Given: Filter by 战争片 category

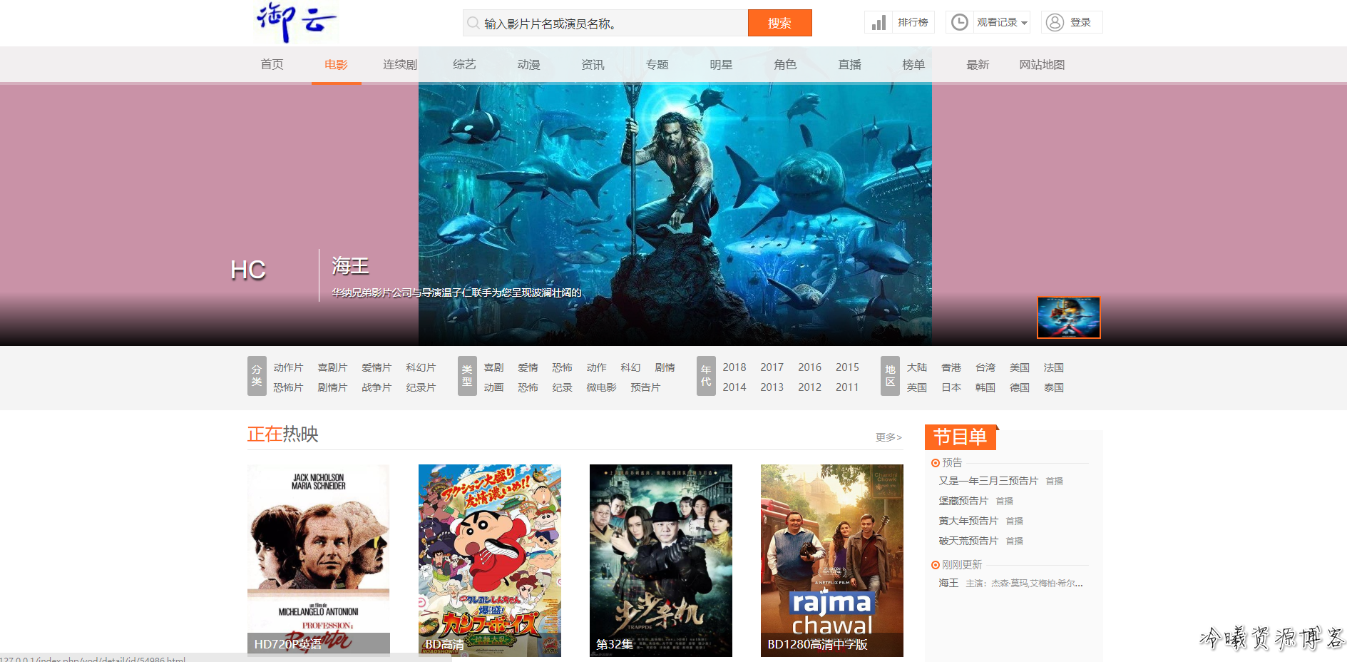Looking at the screenshot, I should [x=377, y=387].
